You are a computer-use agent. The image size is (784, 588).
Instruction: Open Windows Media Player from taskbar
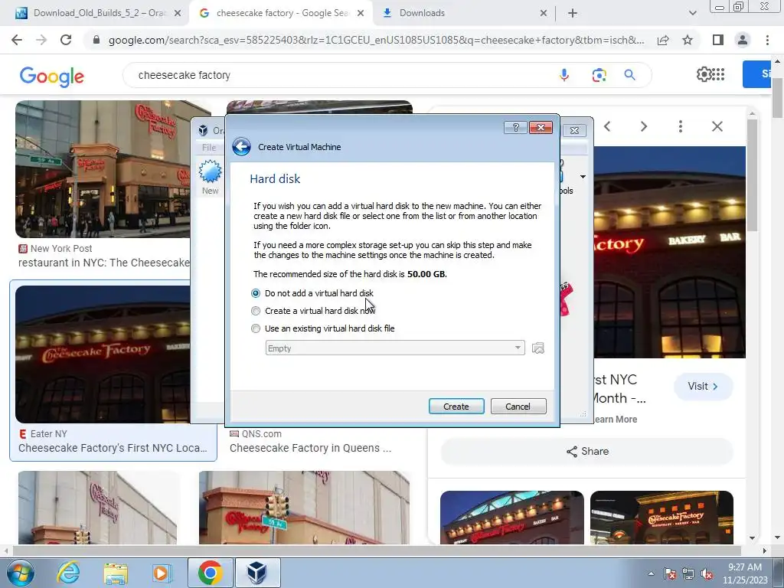tap(161, 573)
